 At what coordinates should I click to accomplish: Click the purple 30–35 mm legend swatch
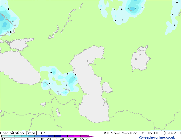coord(64,136)
